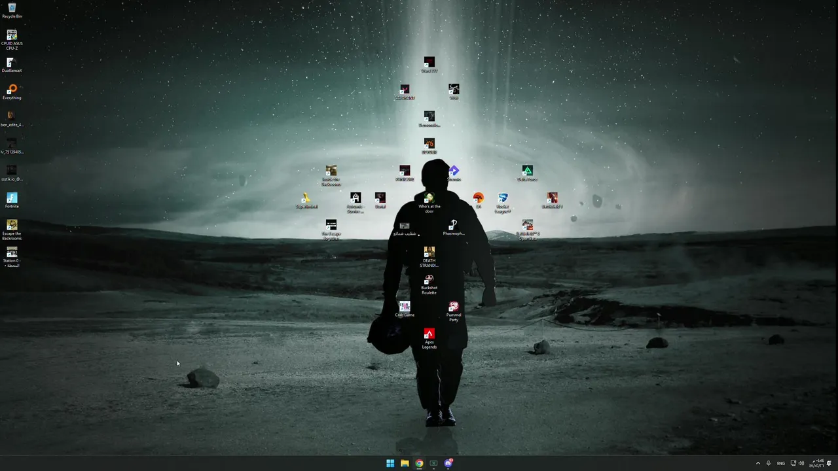Select the yellow pawn Superliminal shortcut
838x471 pixels.
point(306,200)
